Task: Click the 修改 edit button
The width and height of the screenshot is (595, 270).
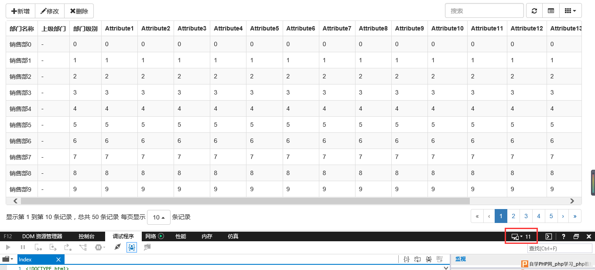Action: click(x=49, y=11)
